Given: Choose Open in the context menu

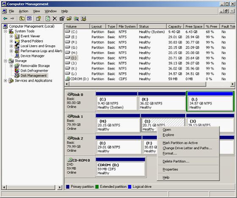Looking at the screenshot, I should click(188, 130).
